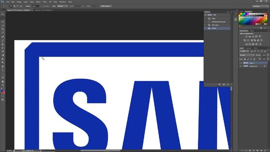Open the History panel flyout menu
This screenshot has height=152, width=270.
pyautogui.click(x=231, y=12)
